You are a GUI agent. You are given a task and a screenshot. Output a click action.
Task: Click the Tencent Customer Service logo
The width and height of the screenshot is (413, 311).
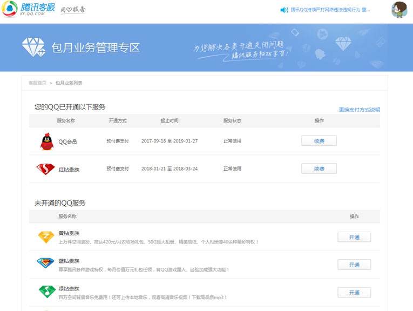tap(28, 10)
